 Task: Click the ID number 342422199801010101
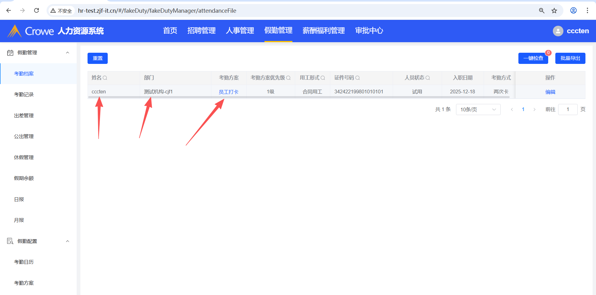click(x=359, y=92)
